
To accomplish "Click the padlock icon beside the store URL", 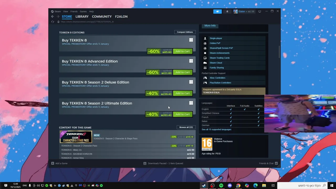I will point(59,22).
